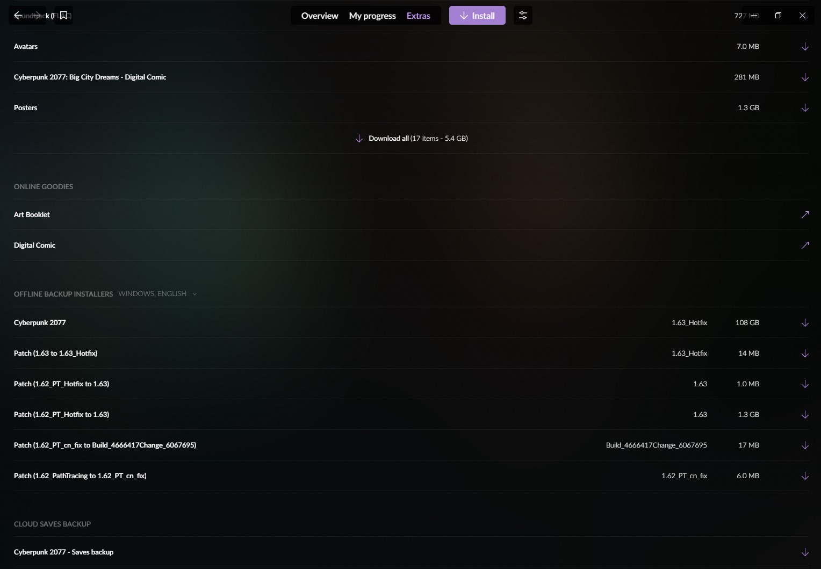Click the Offline Backup Installers heading

[63, 294]
